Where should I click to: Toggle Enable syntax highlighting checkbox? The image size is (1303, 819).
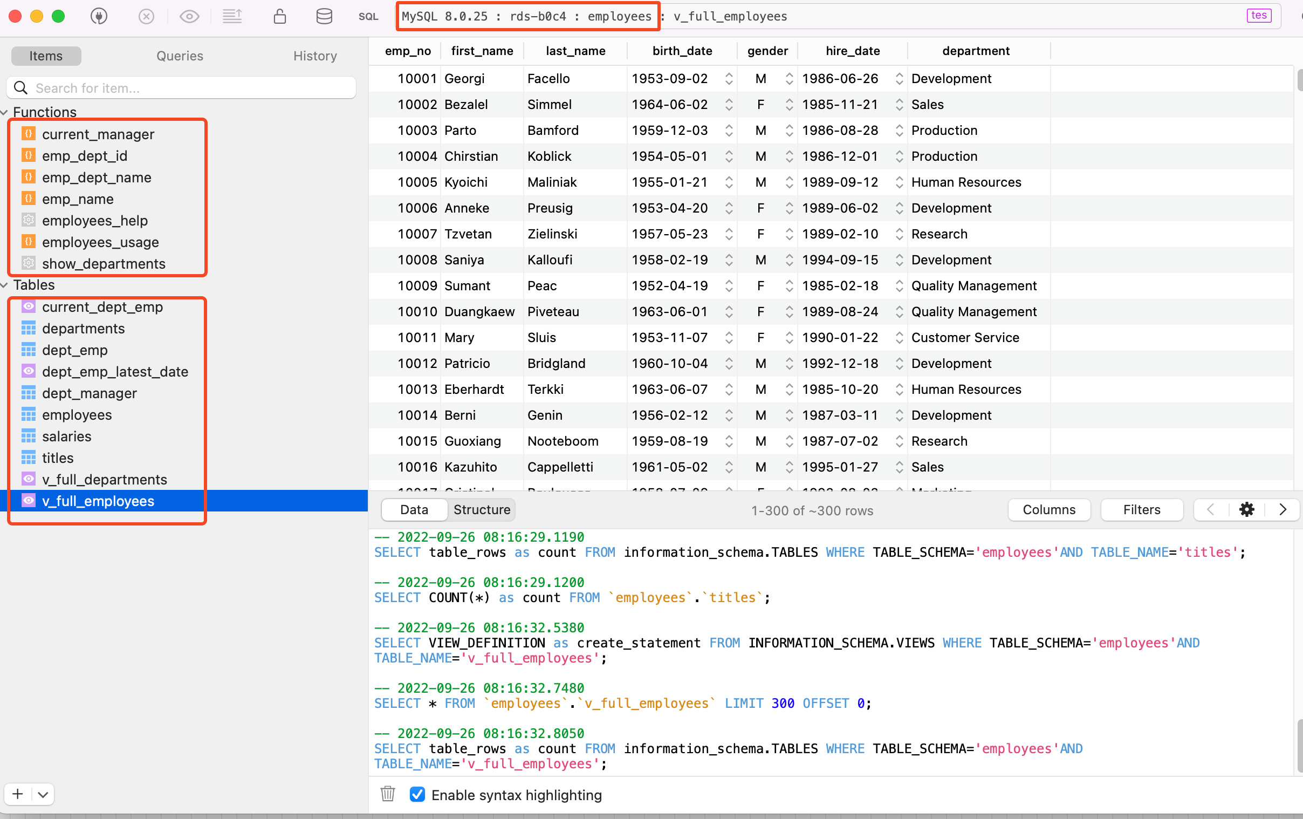tap(417, 795)
